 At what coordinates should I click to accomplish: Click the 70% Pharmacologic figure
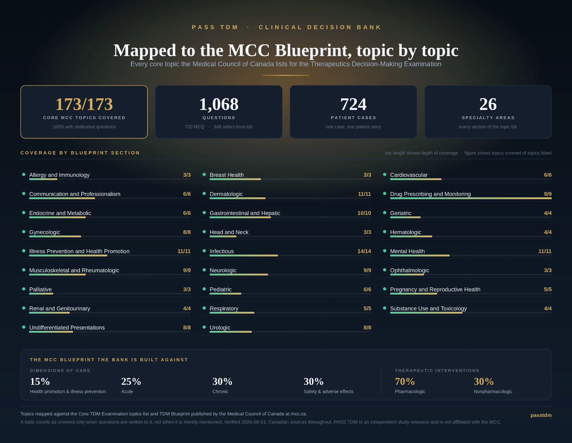point(405,382)
